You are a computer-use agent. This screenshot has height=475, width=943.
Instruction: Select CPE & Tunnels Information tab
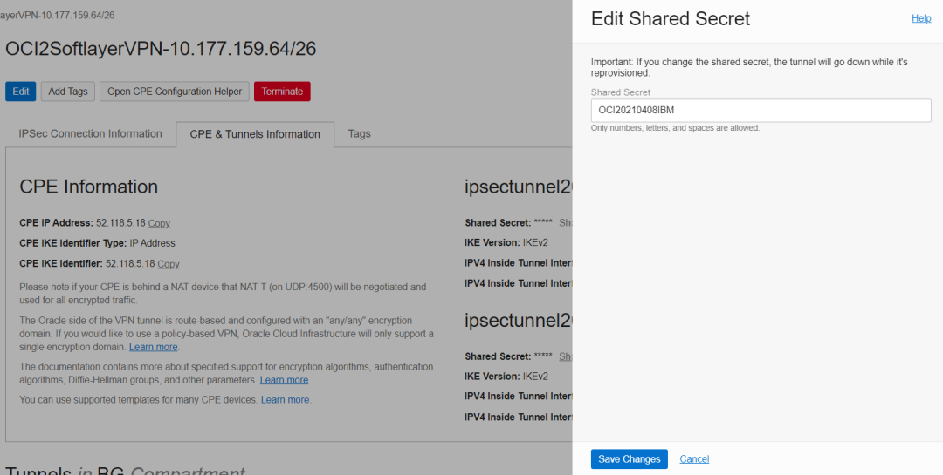[255, 134]
